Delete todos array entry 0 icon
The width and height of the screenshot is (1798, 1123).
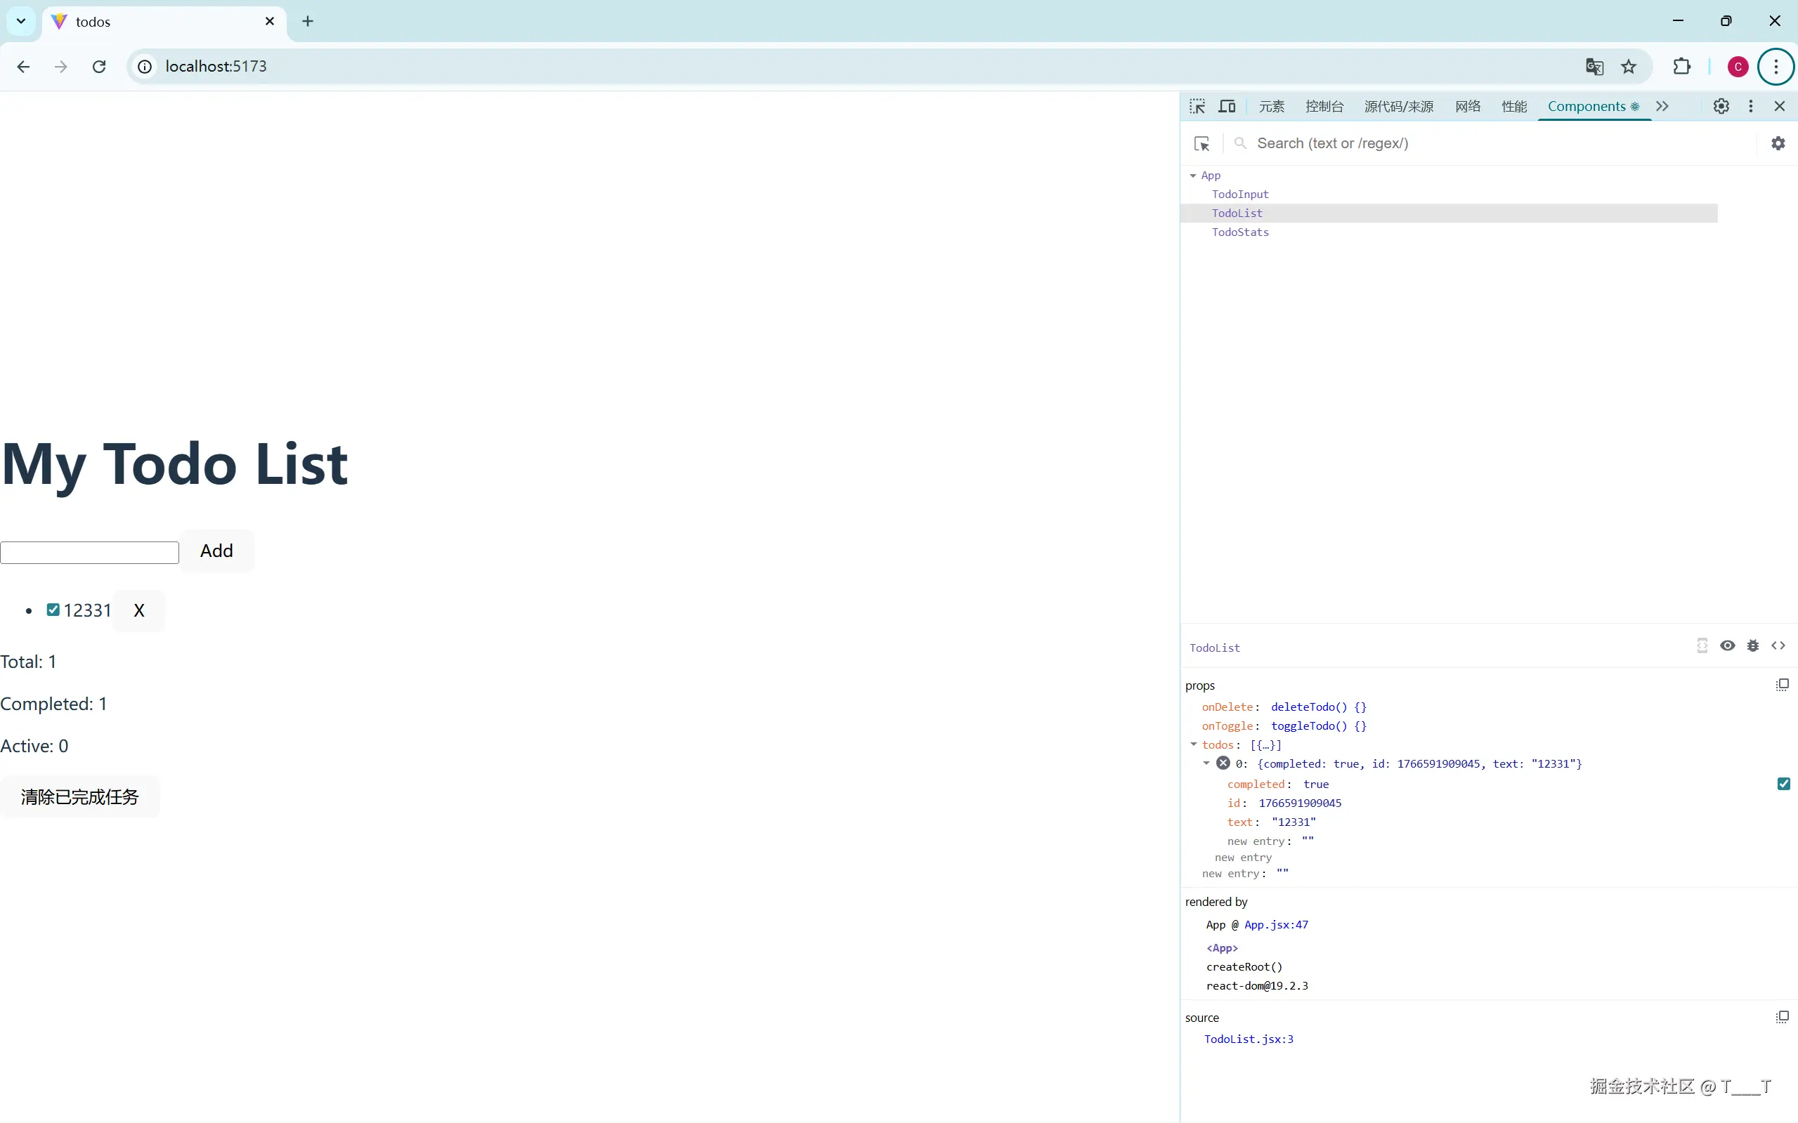(x=1223, y=763)
